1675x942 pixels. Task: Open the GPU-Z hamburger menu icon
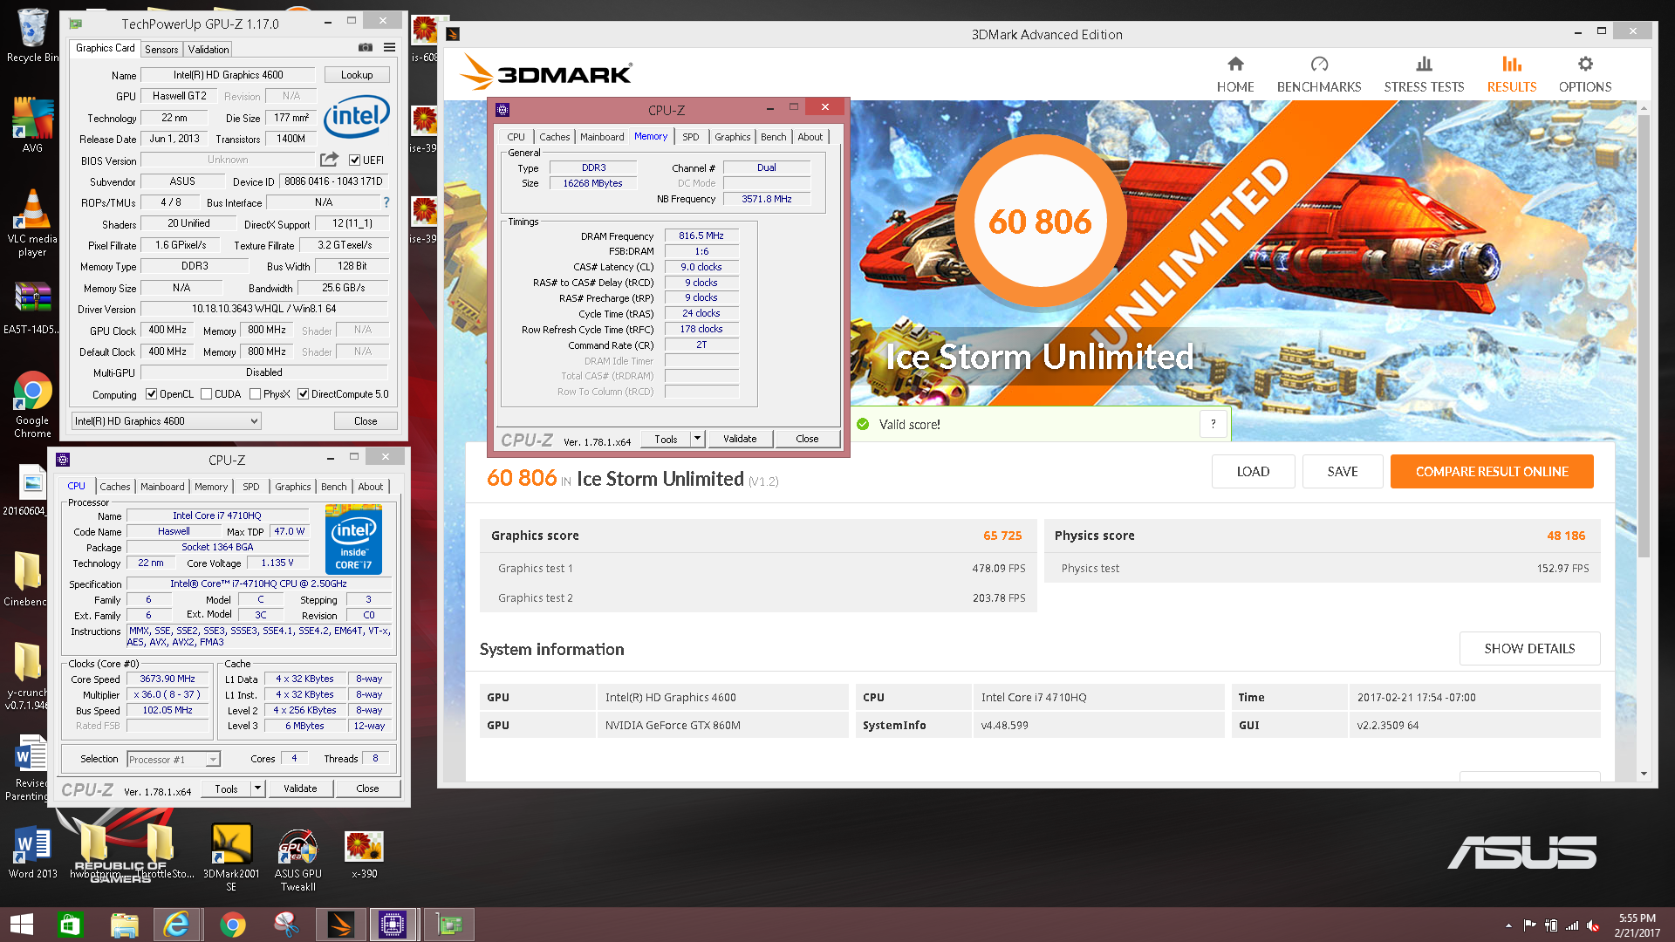(x=389, y=48)
